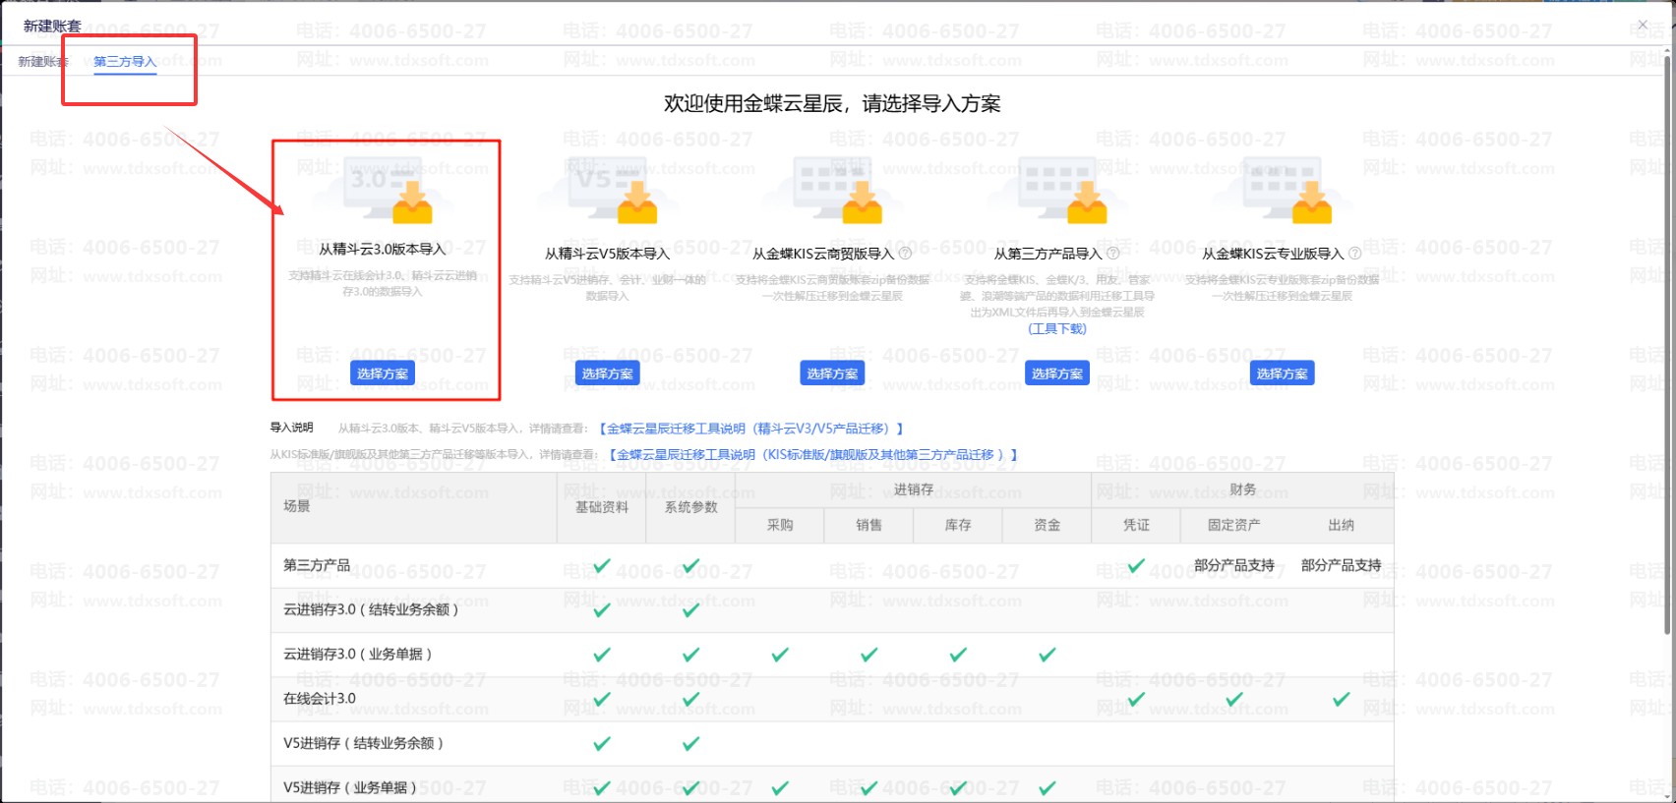
Task: Open help icon beside 从金蝶KIS云专业版导入
Action: click(x=1354, y=254)
